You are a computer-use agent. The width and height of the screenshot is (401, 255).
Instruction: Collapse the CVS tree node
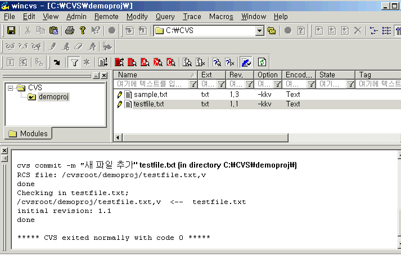[10, 87]
